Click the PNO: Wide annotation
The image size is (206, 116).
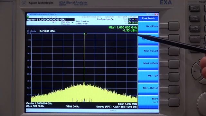[x=66, y=22]
